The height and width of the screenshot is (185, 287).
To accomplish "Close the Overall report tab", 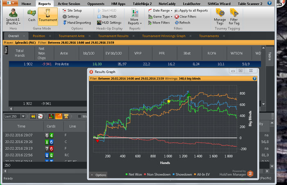I will (24, 36).
